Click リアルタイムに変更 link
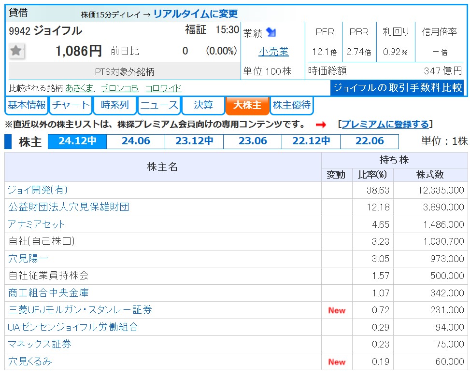The height and width of the screenshot is (375, 470). (196, 14)
